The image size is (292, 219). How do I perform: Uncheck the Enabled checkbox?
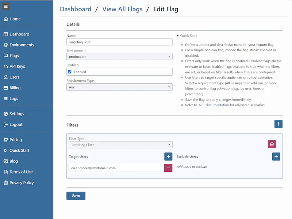[70, 72]
